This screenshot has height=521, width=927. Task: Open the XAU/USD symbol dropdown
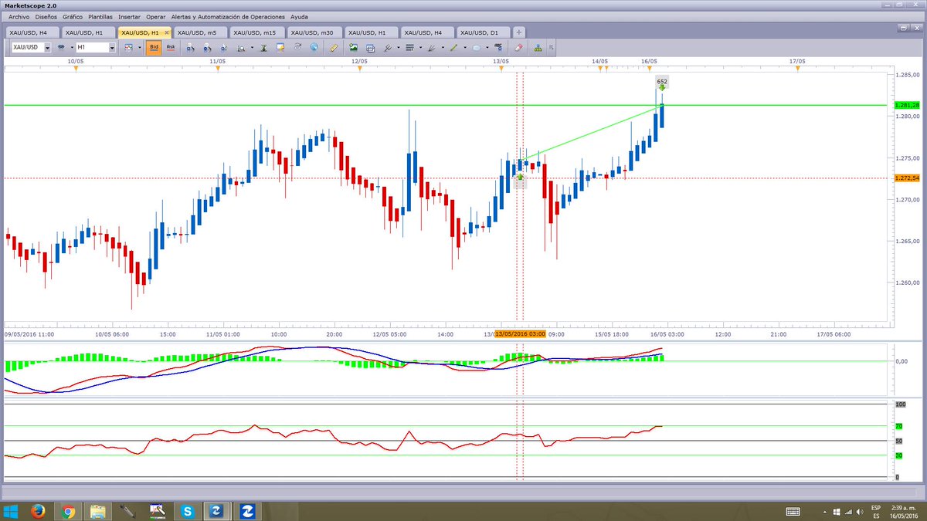[47, 47]
